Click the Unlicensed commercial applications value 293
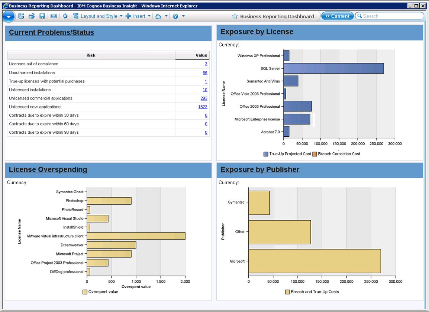Screen dimensions: 429x312 tap(204, 98)
